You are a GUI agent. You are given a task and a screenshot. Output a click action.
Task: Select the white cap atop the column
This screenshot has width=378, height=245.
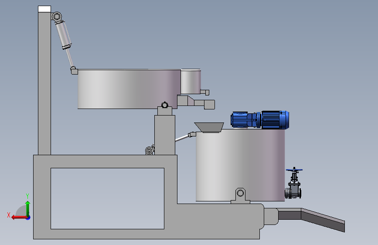44,9
